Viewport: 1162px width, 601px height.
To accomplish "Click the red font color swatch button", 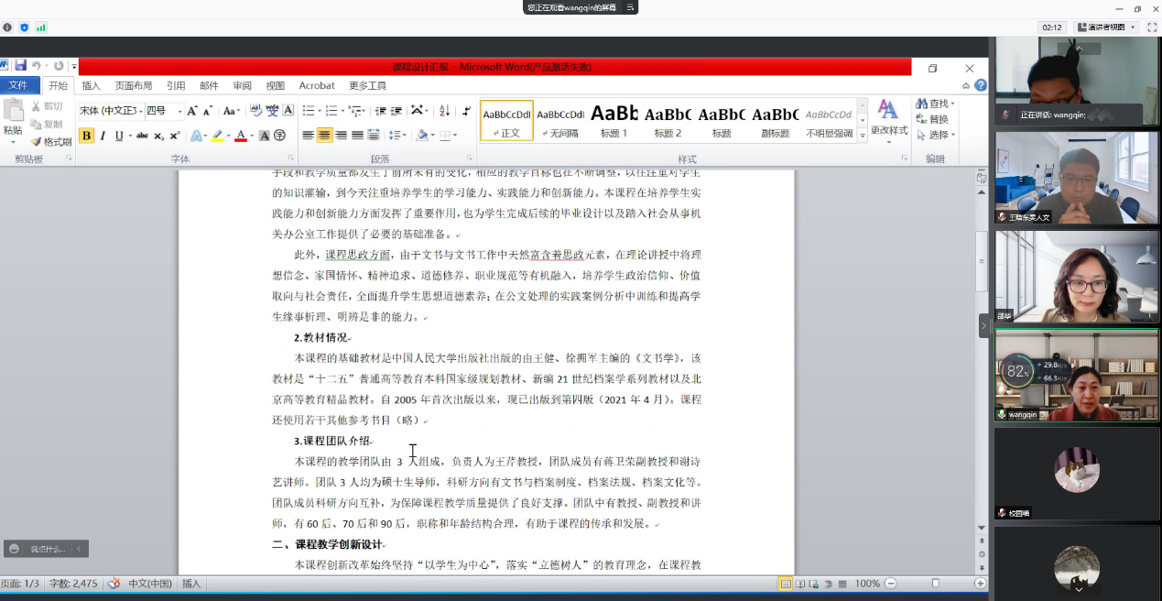I will pyautogui.click(x=240, y=136).
